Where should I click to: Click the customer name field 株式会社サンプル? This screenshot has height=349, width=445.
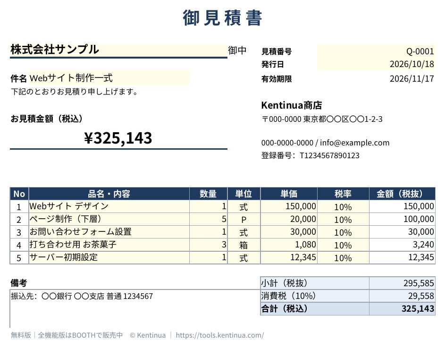(118, 50)
